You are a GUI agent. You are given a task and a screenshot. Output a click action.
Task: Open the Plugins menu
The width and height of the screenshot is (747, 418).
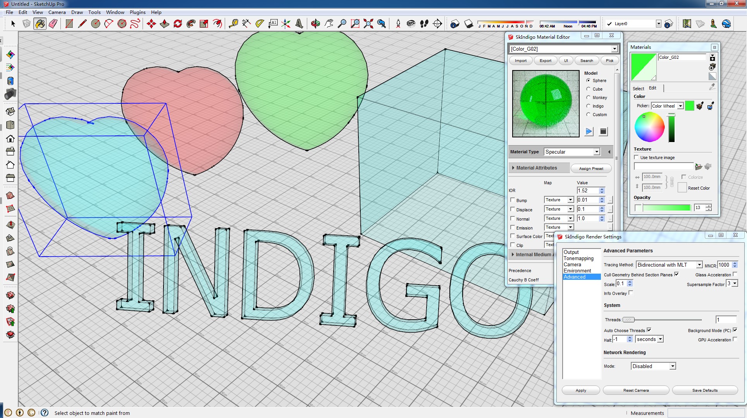[138, 12]
